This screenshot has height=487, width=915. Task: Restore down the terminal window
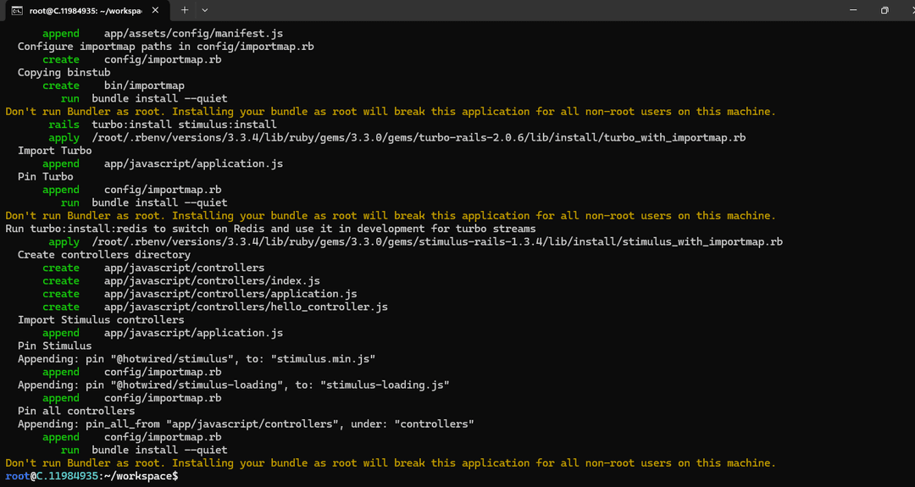pyautogui.click(x=884, y=10)
